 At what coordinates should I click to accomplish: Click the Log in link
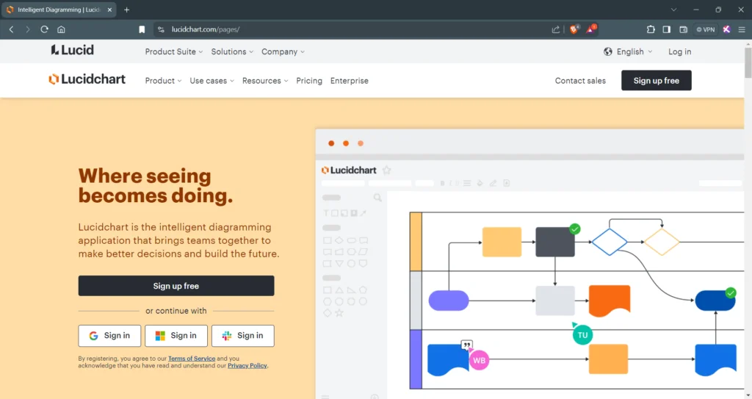679,52
